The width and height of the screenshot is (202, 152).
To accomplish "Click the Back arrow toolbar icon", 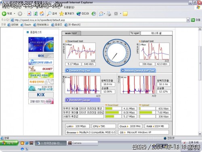I will pyautogui.click(x=4, y=13).
